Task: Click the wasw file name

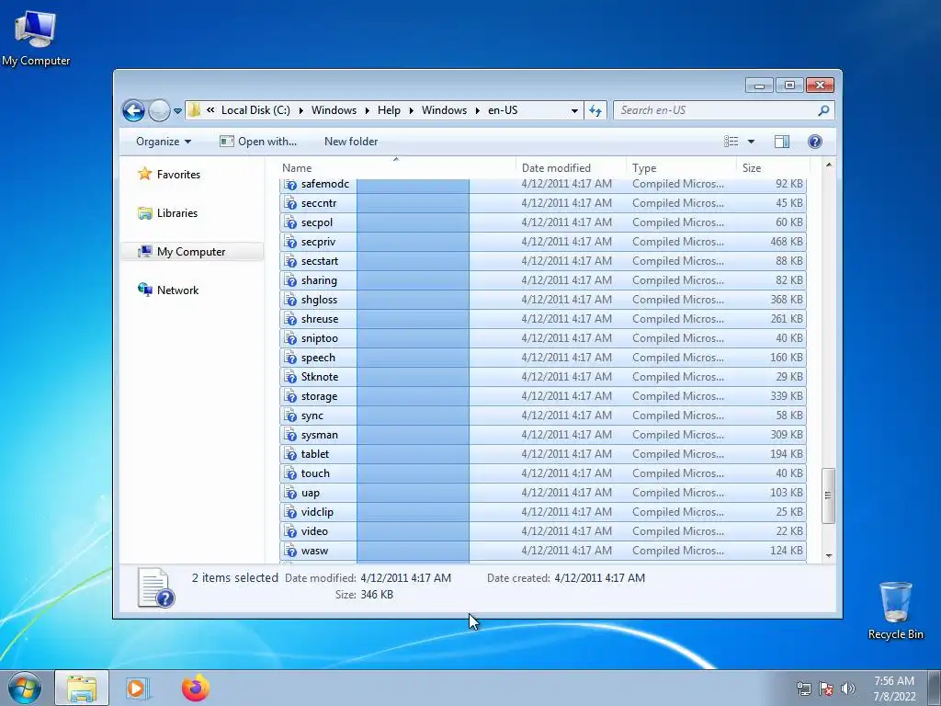Action: pos(314,551)
